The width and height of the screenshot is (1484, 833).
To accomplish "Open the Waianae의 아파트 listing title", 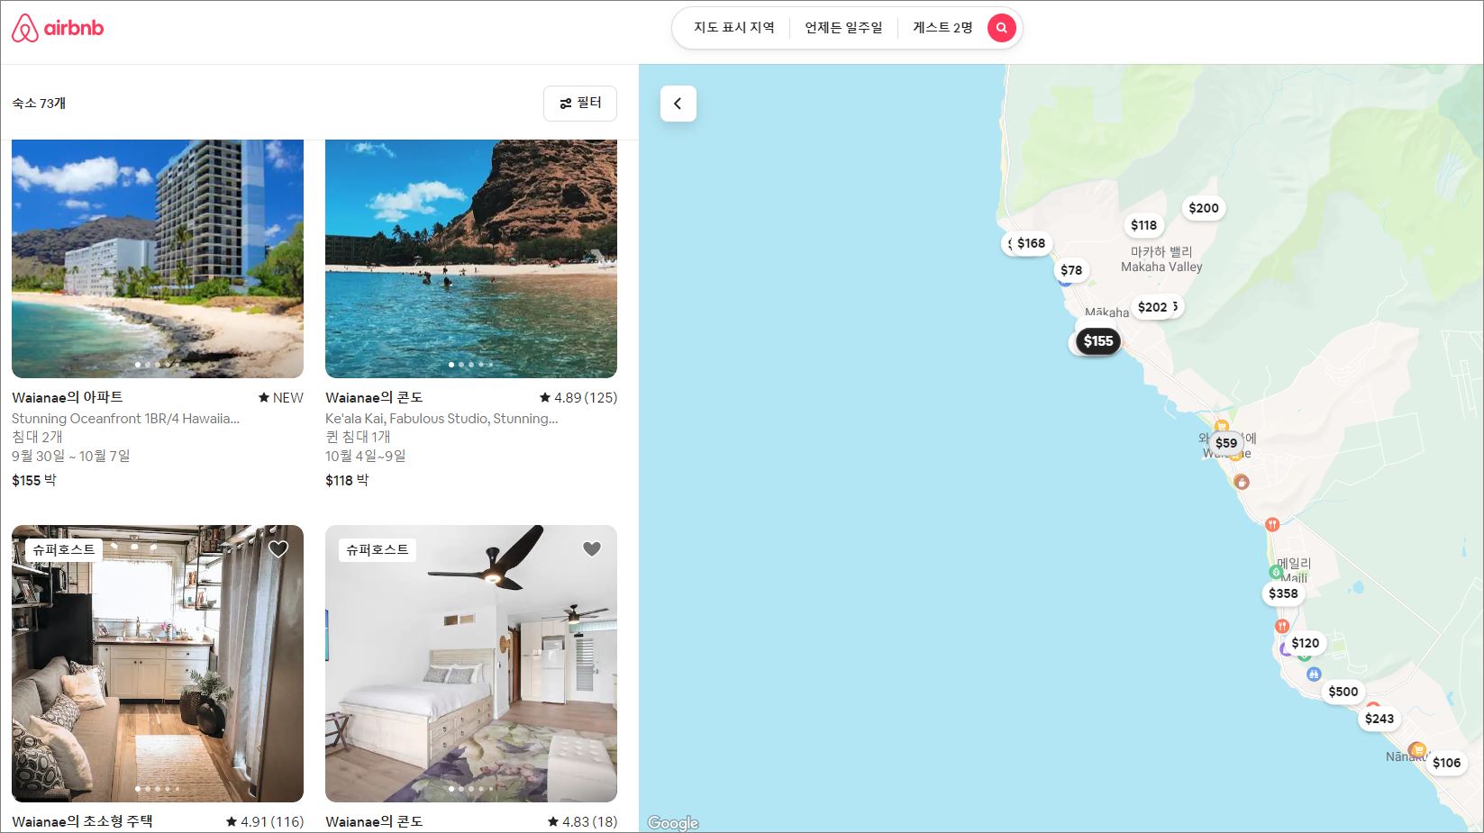I will click(68, 397).
